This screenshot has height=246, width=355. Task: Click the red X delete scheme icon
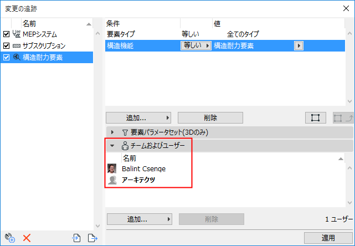point(27,238)
